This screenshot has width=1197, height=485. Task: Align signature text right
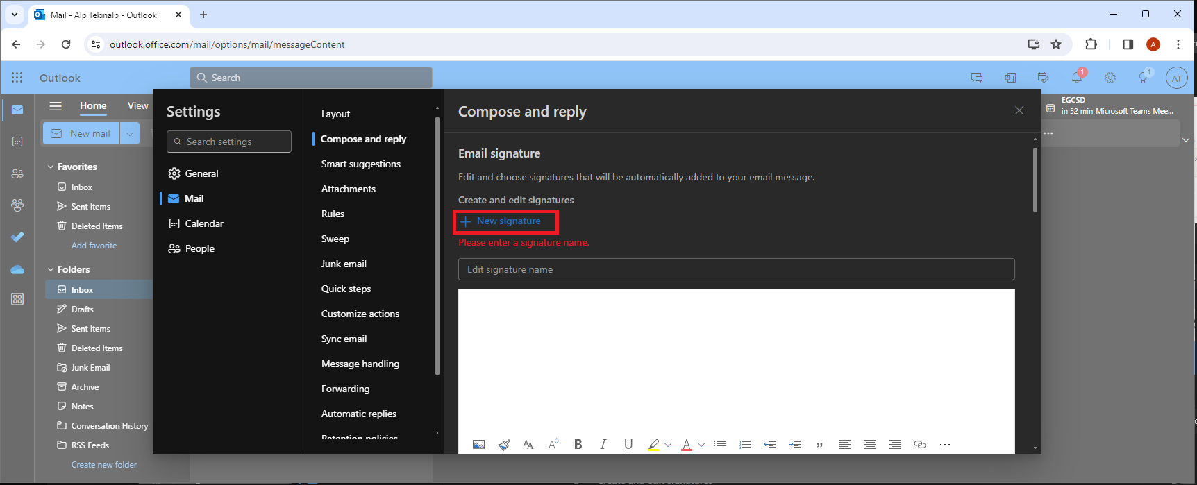point(895,445)
